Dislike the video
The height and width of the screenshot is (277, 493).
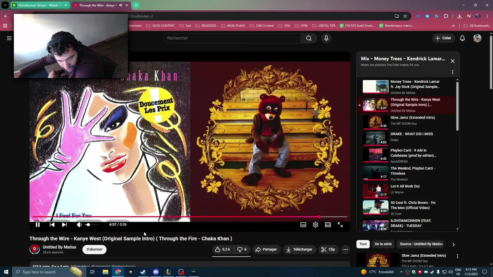pos(242,249)
